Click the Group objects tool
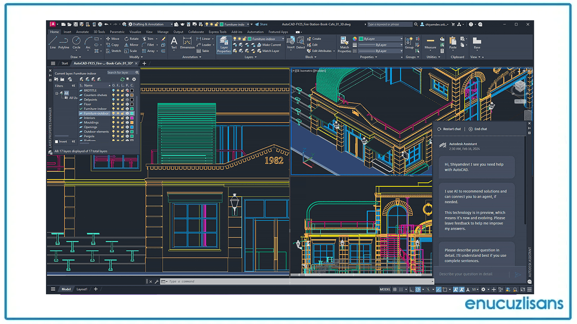 pos(409,43)
